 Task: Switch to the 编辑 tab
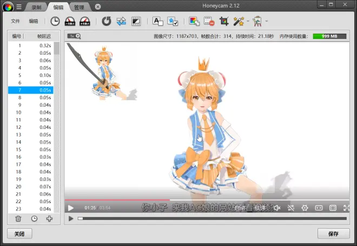click(x=58, y=8)
